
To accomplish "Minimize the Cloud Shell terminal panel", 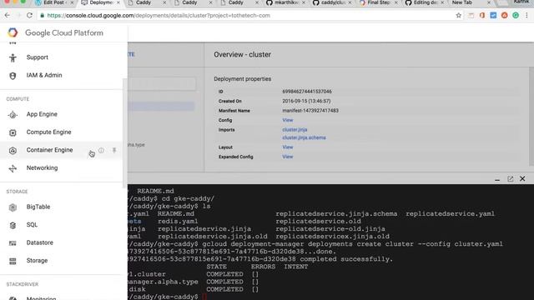I will tap(497, 179).
